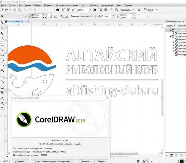Choose the Zoom magnifier tool
The height and width of the screenshot is (163, 186).
coord(2,39)
